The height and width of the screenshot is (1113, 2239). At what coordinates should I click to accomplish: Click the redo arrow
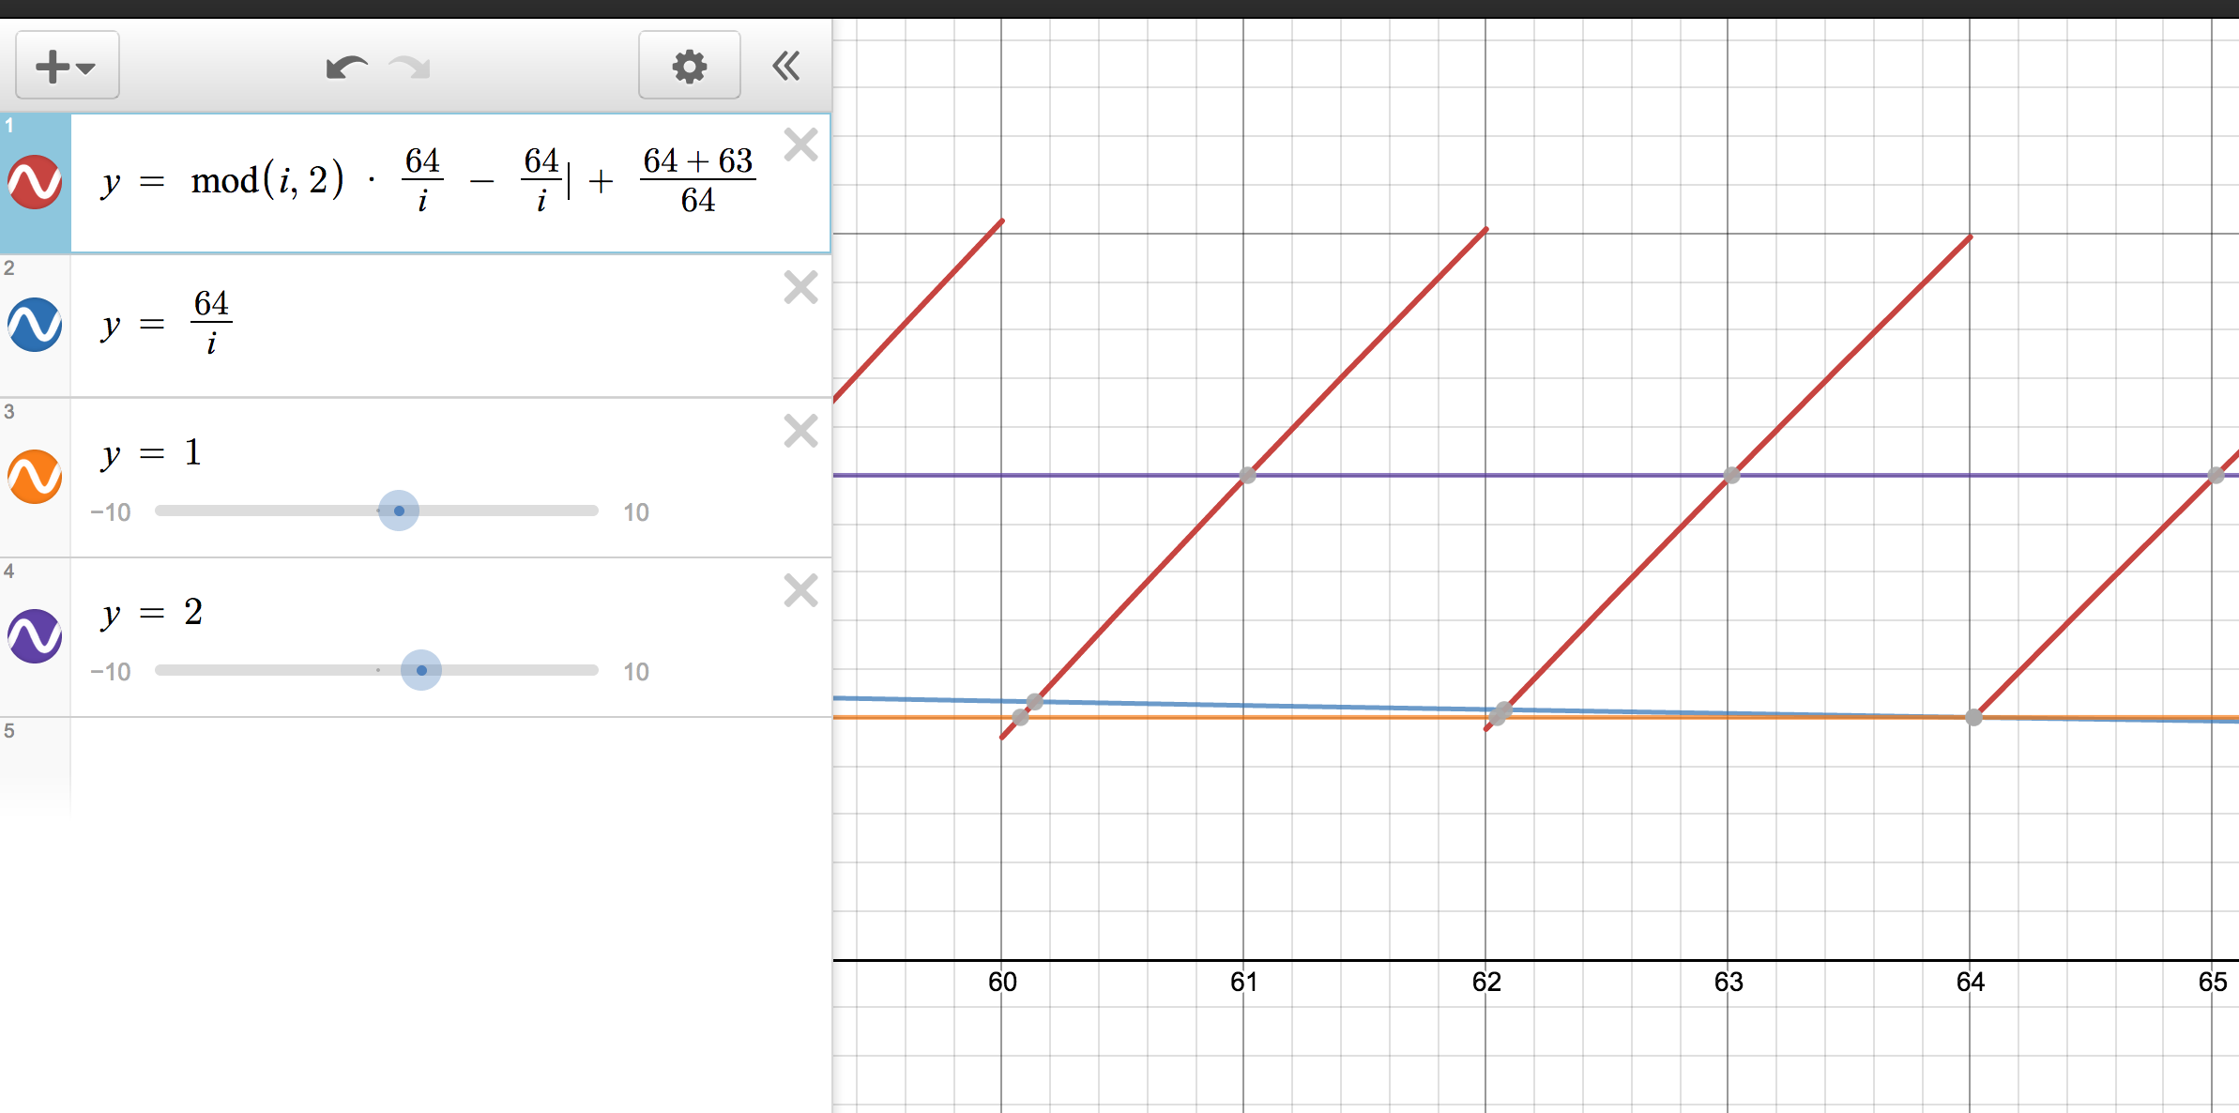point(410,68)
